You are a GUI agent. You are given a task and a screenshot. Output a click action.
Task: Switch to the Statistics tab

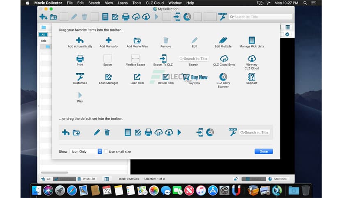(278, 179)
